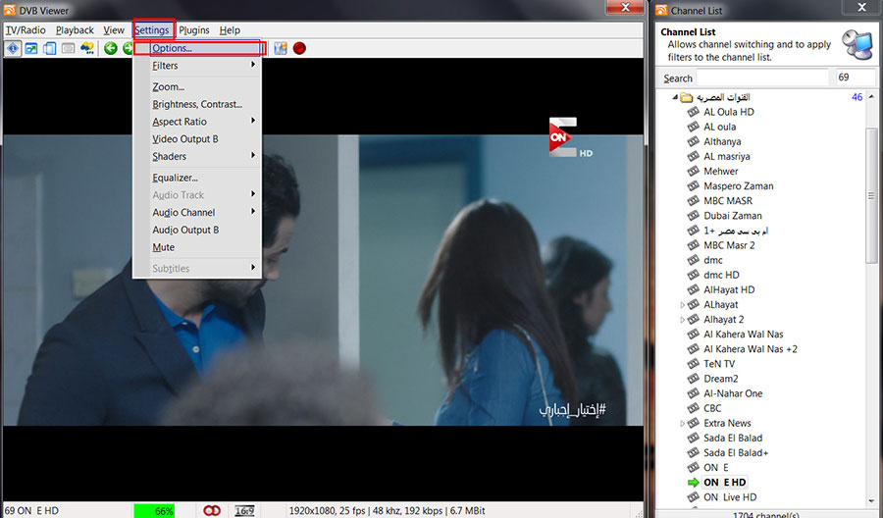Select Video Output B menu entry
883x518 pixels.
click(x=197, y=139)
